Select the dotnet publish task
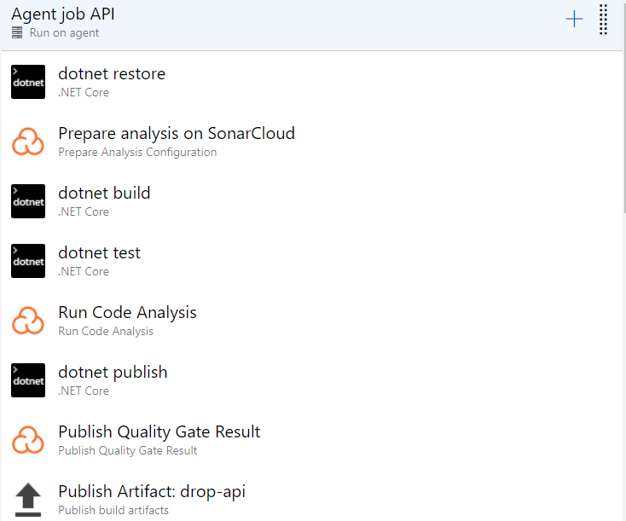The image size is (626, 521). (x=113, y=373)
